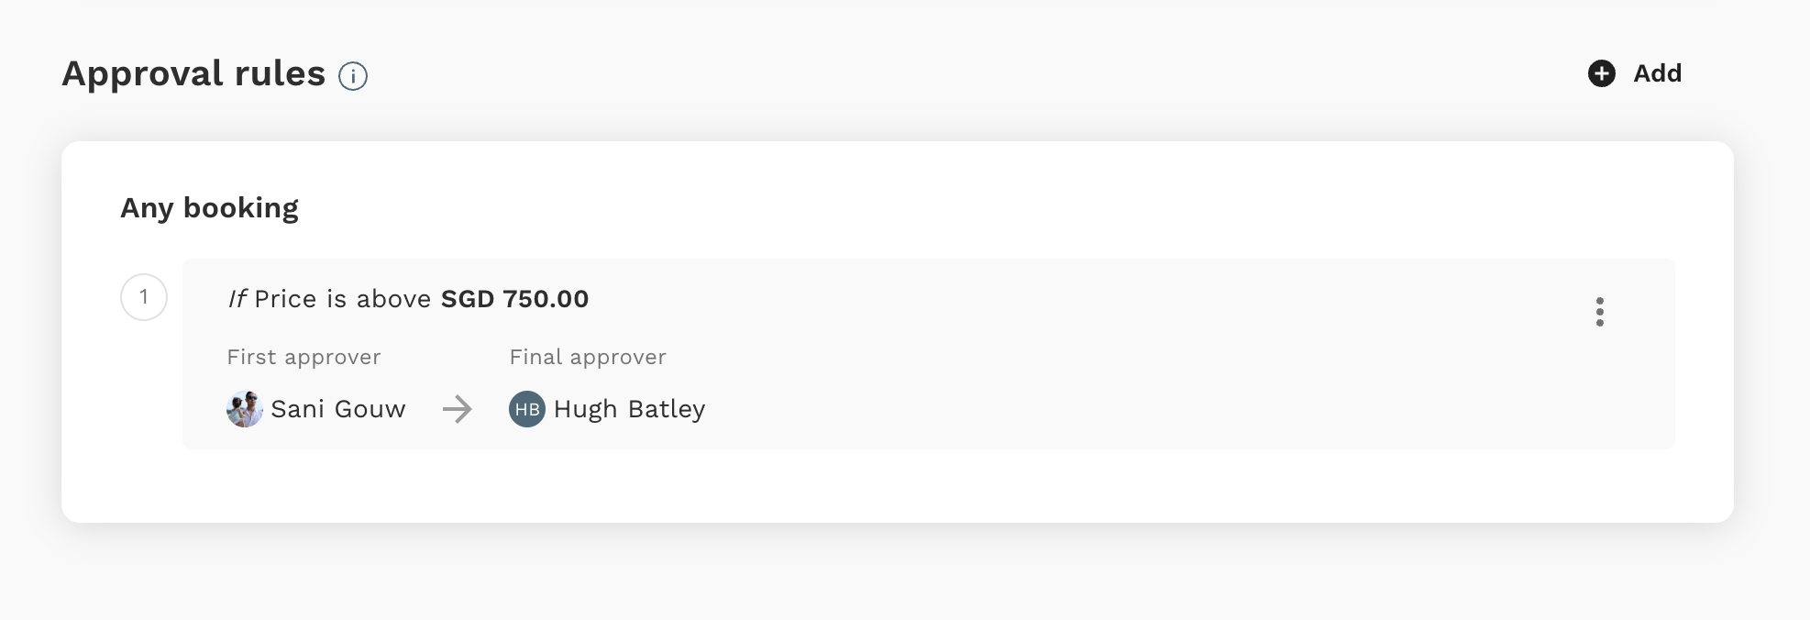Screen dimensions: 1810x620
Task: Select the Sani Gouw approver name
Action: click(x=338, y=409)
